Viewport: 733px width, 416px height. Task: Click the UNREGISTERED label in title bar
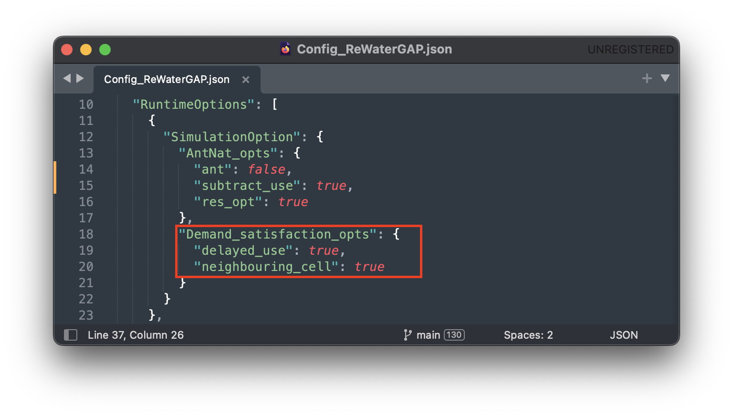[x=630, y=50]
